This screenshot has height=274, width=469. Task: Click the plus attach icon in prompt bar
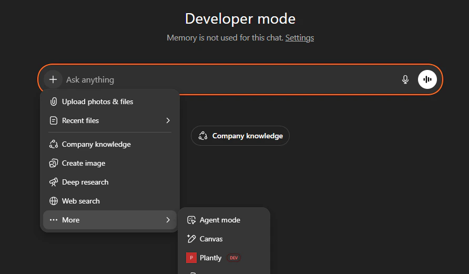coord(53,79)
